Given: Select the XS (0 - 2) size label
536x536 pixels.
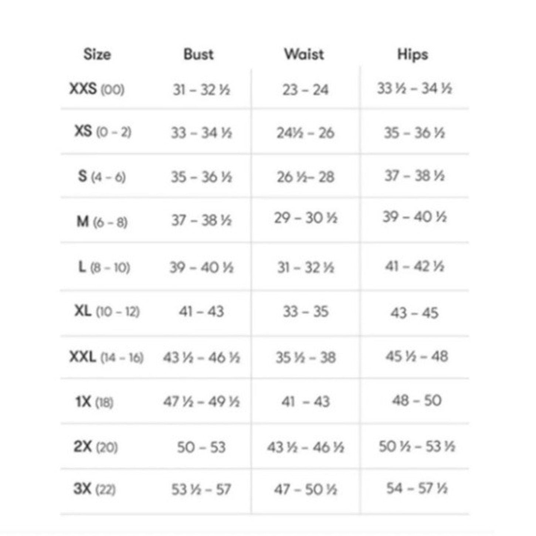Looking at the screenshot, I should tap(103, 132).
